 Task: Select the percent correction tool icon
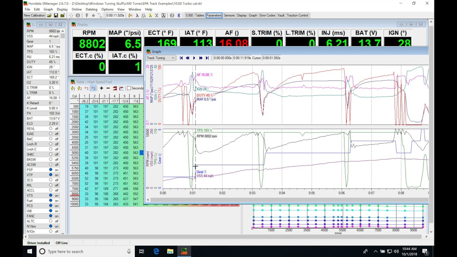pyautogui.click(x=156, y=15)
